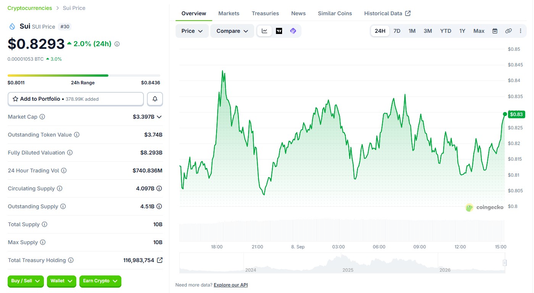Viewport: 534px width, 293px height.
Task: Open the Buy / Sell dropdown
Action: 26,281
